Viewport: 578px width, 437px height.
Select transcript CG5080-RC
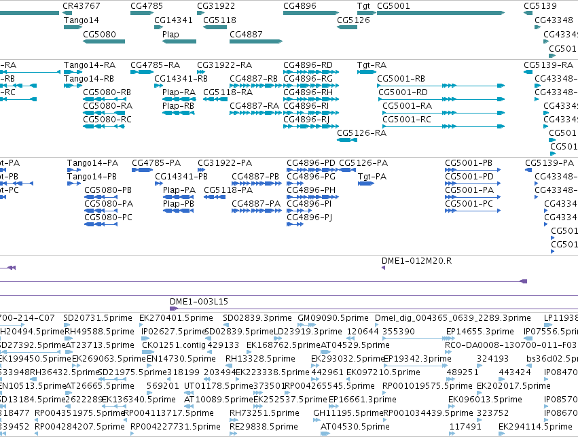104,126
